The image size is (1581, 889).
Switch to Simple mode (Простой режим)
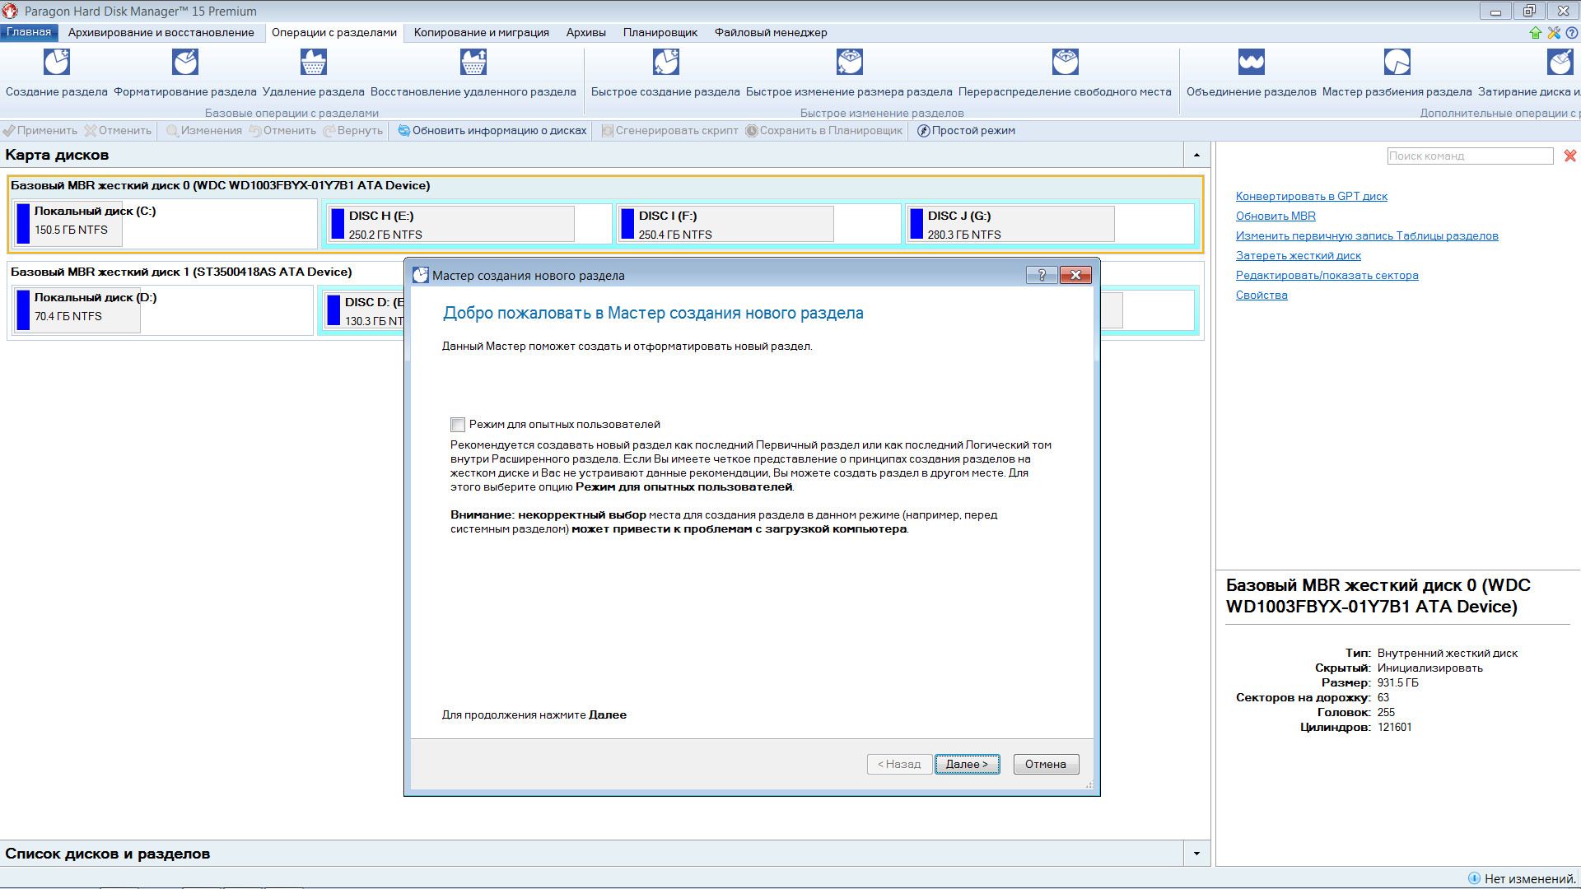(x=966, y=131)
